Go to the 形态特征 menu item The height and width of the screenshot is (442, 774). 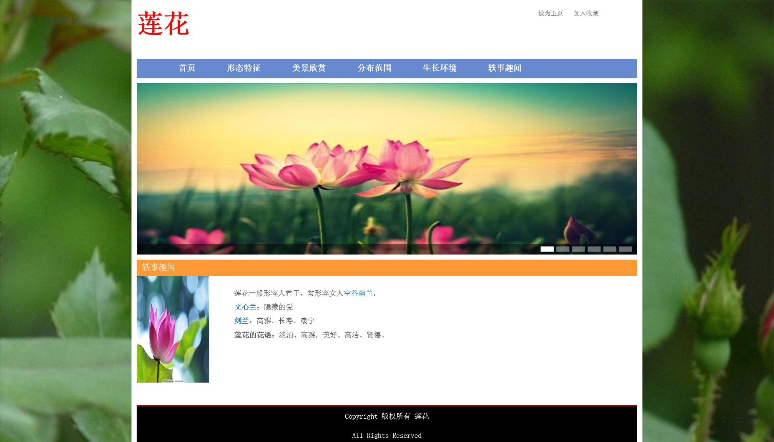244,68
